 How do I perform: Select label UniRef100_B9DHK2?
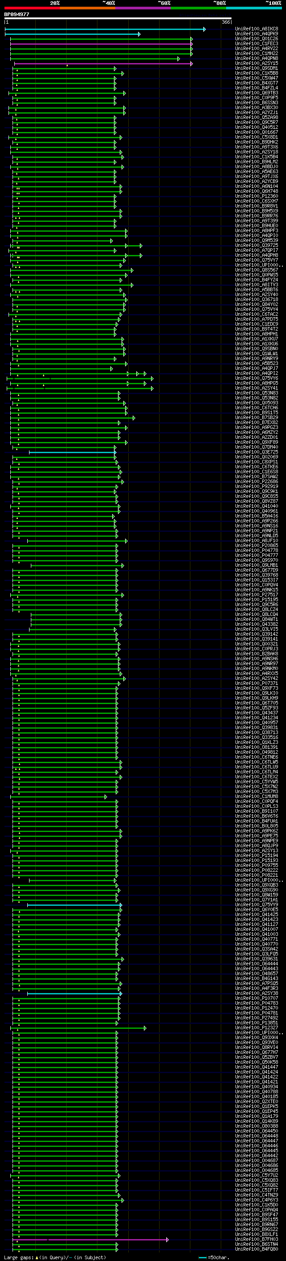tap(257, 142)
